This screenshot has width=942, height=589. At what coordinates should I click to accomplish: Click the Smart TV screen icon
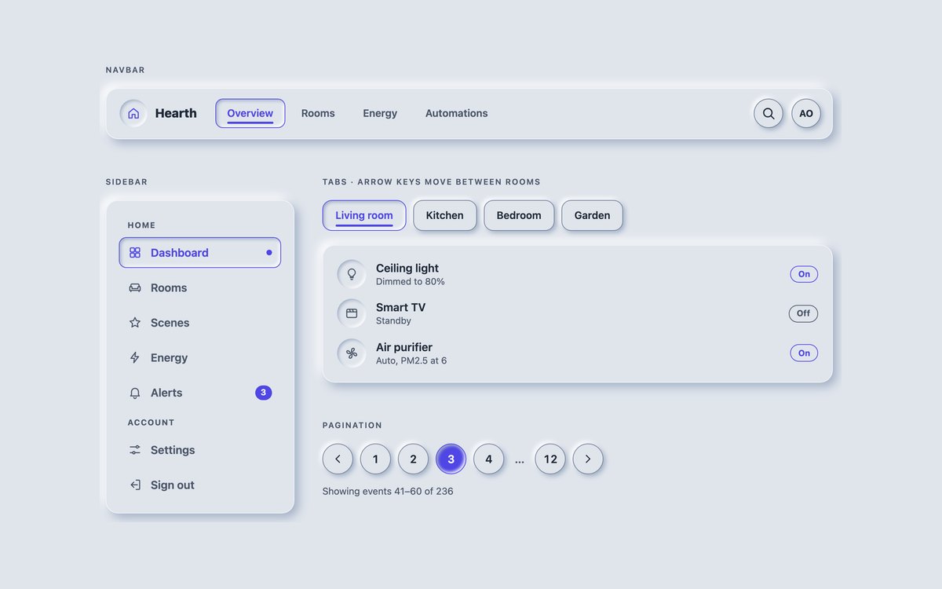(x=352, y=313)
